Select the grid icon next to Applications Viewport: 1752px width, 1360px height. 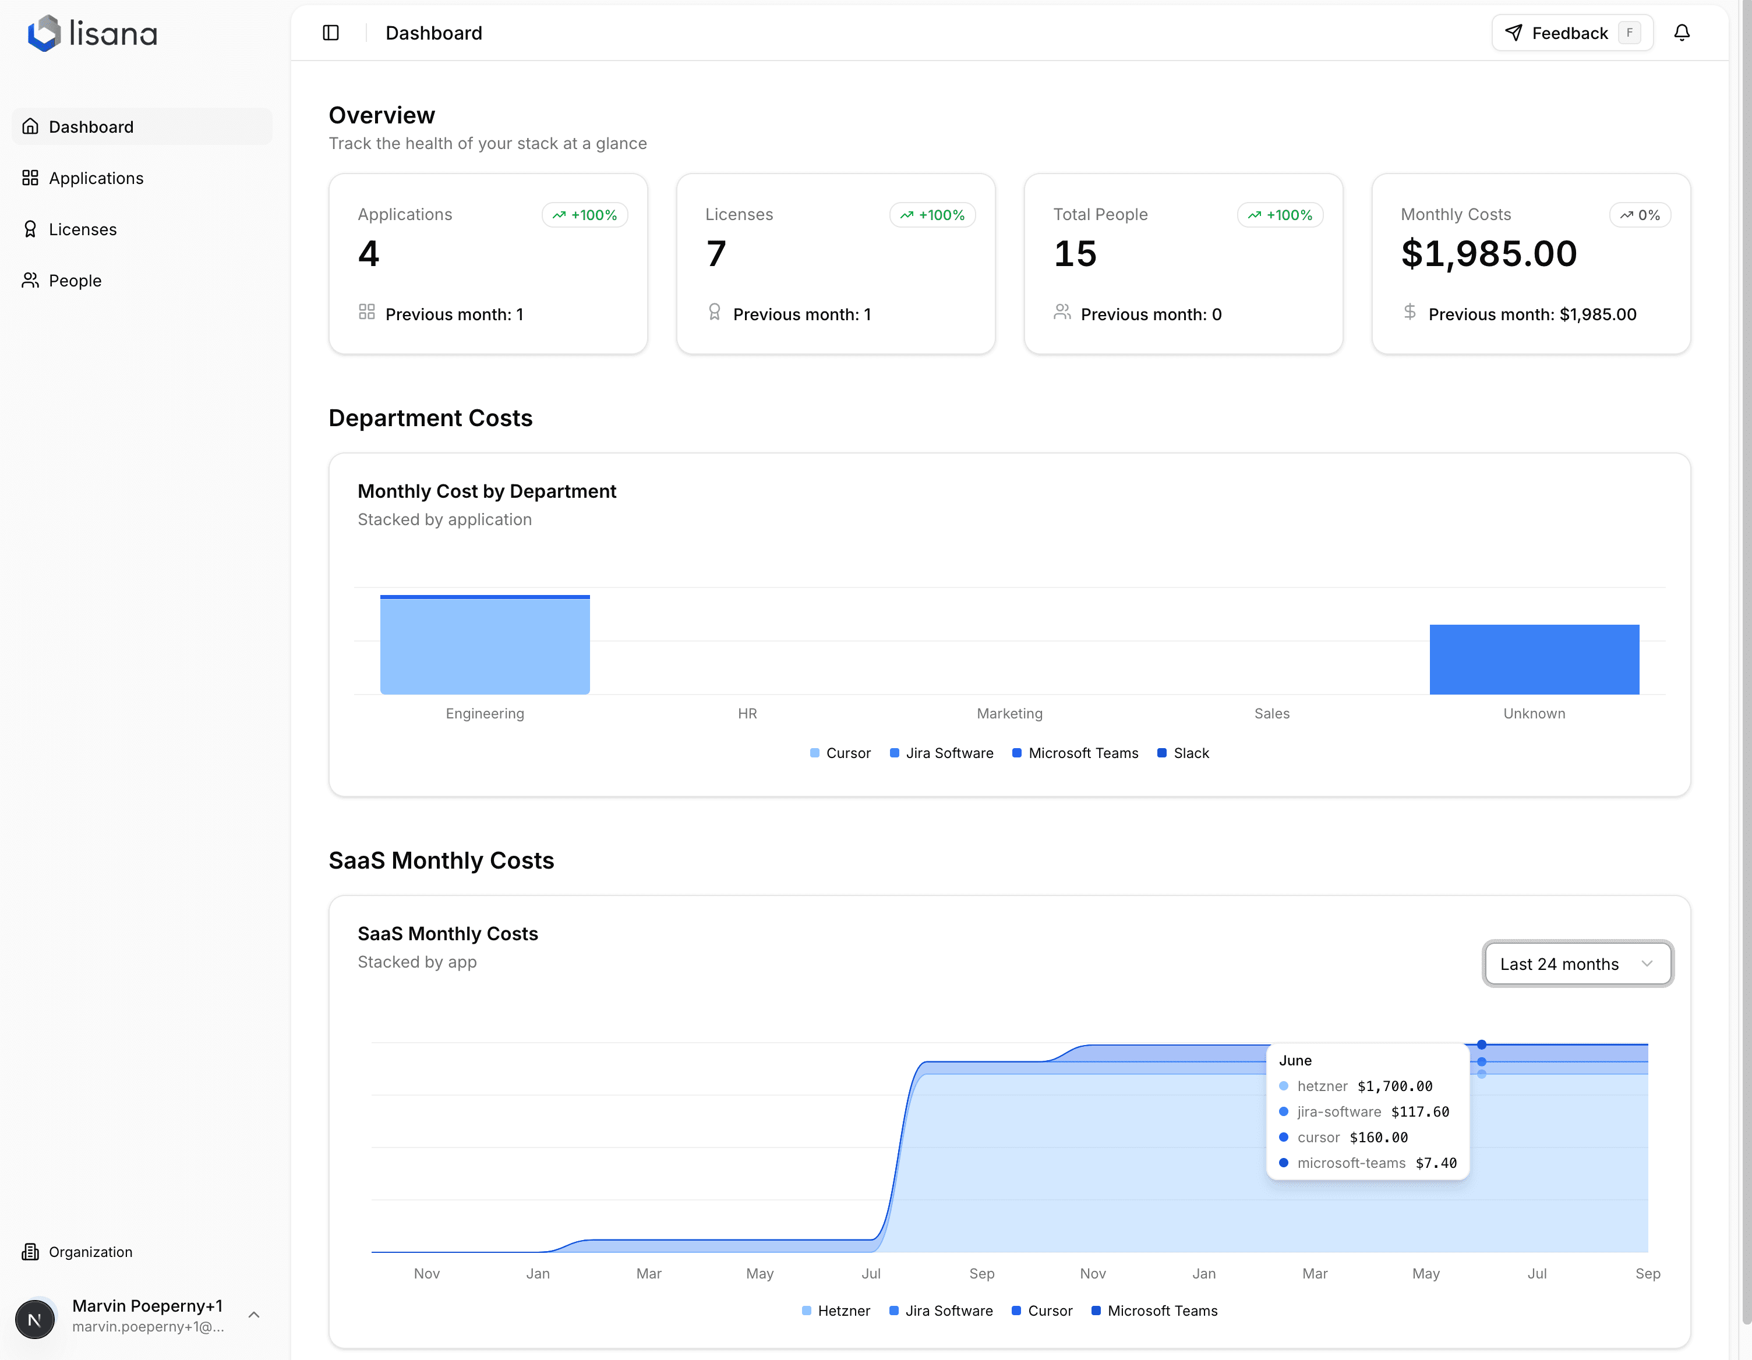pos(30,177)
